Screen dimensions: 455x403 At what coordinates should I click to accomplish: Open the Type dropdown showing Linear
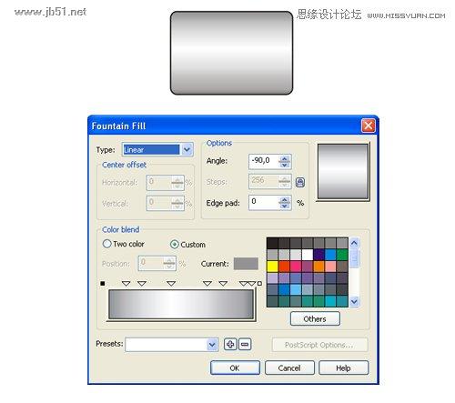click(187, 149)
